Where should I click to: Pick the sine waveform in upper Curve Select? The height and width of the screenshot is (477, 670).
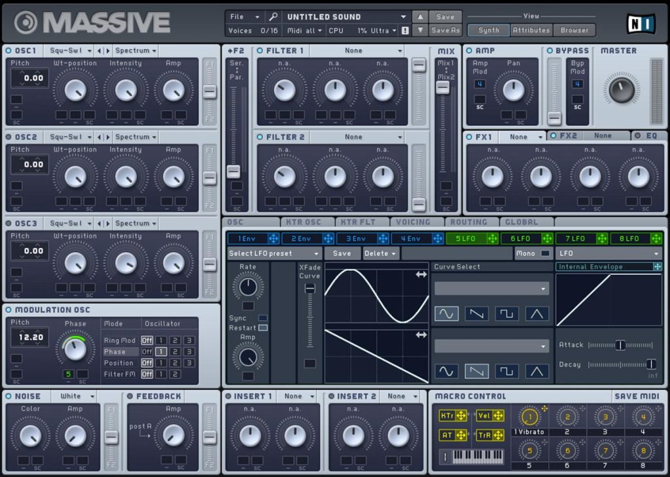[x=446, y=313]
